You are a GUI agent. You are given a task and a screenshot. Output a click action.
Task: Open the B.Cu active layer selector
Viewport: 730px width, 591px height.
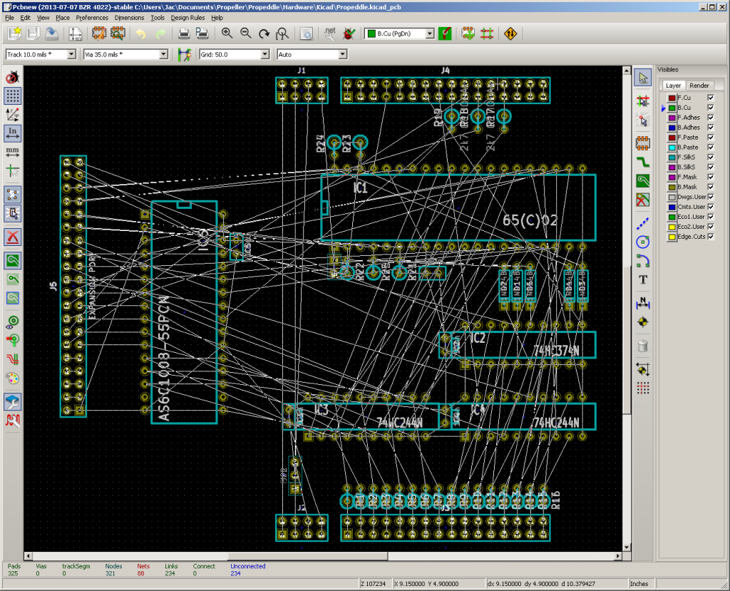coord(399,34)
